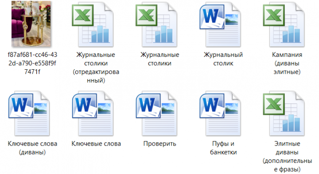The image size is (319, 174).
Task: Select the f87af681 image thumbnail
Action: (x=31, y=24)
